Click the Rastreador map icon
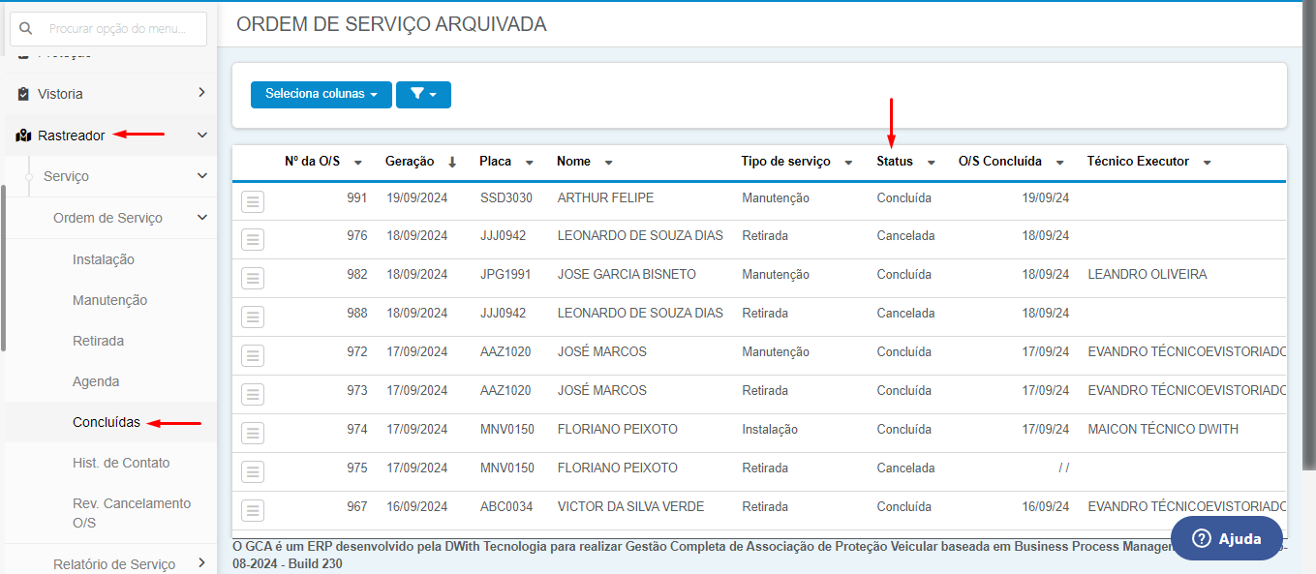 [24, 136]
